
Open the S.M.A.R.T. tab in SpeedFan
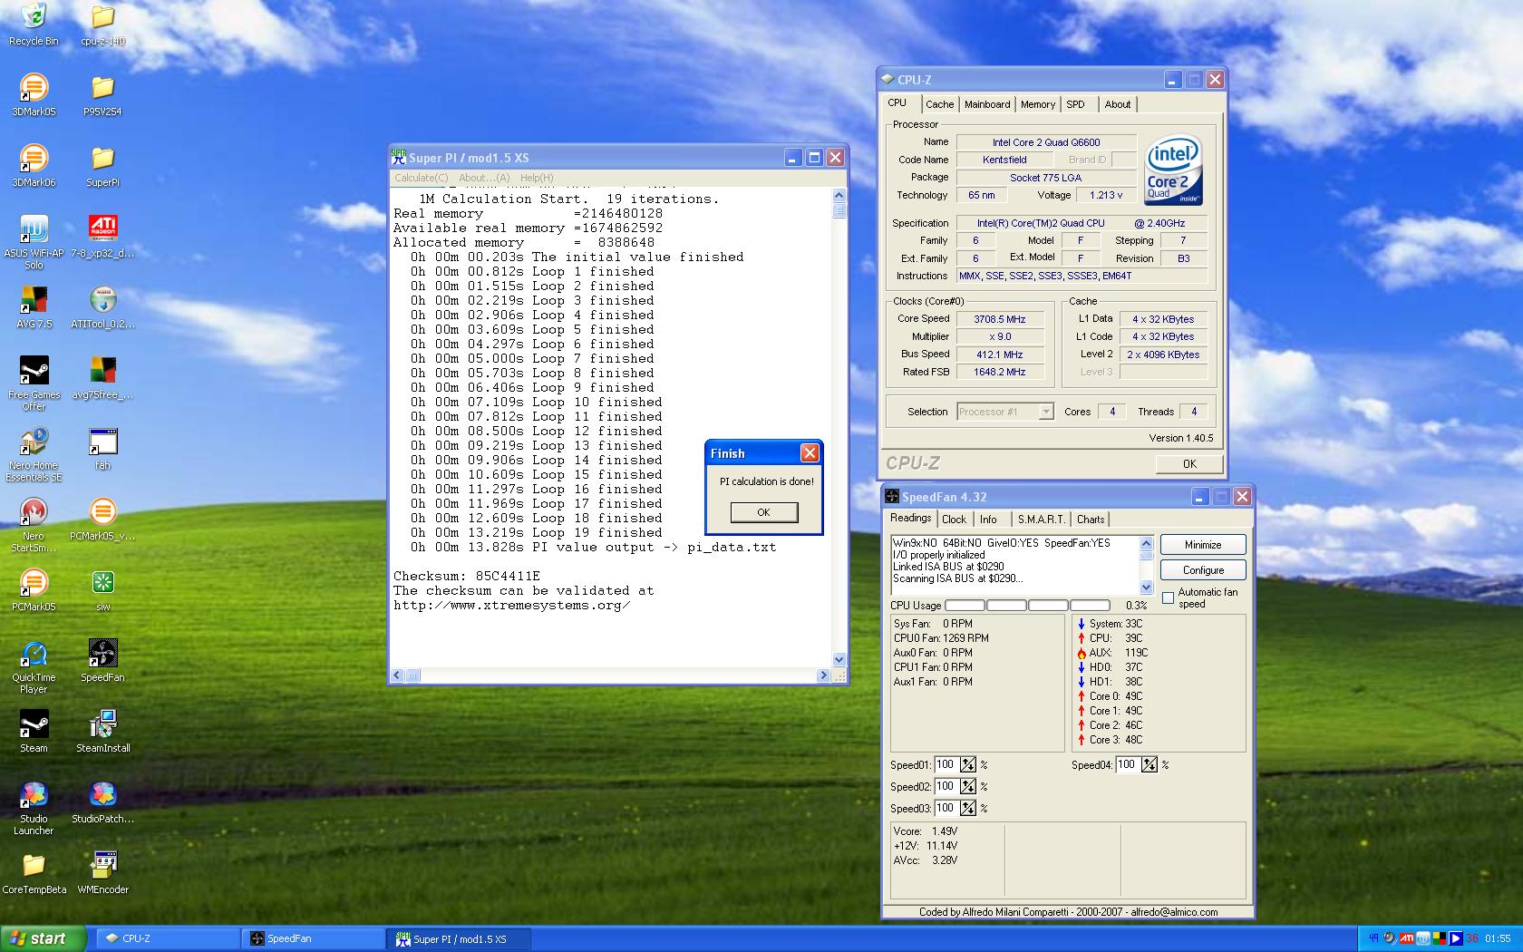tap(1041, 520)
